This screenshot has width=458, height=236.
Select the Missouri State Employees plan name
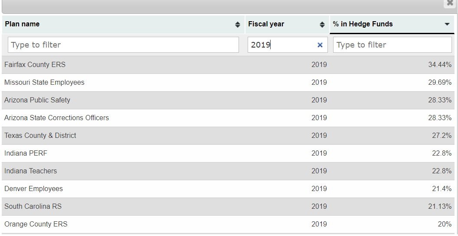tap(44, 83)
